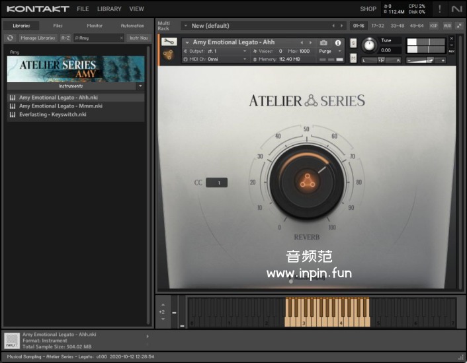This screenshot has width=467, height=363.
Task: Show instrument info with the i icon
Action: tap(338, 43)
